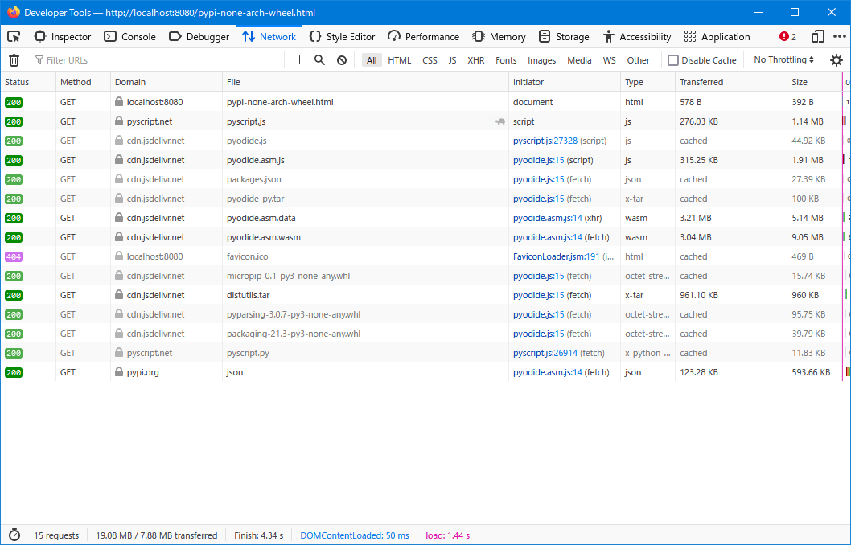Click the 15 requests status entry
This screenshot has height=545, width=851.
click(55, 535)
